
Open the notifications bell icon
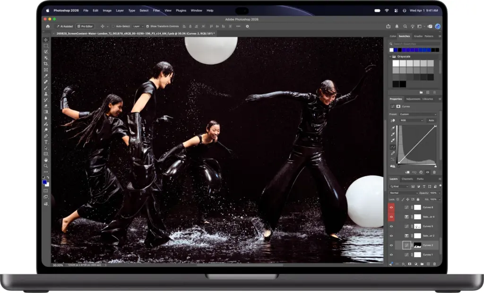pos(397,26)
